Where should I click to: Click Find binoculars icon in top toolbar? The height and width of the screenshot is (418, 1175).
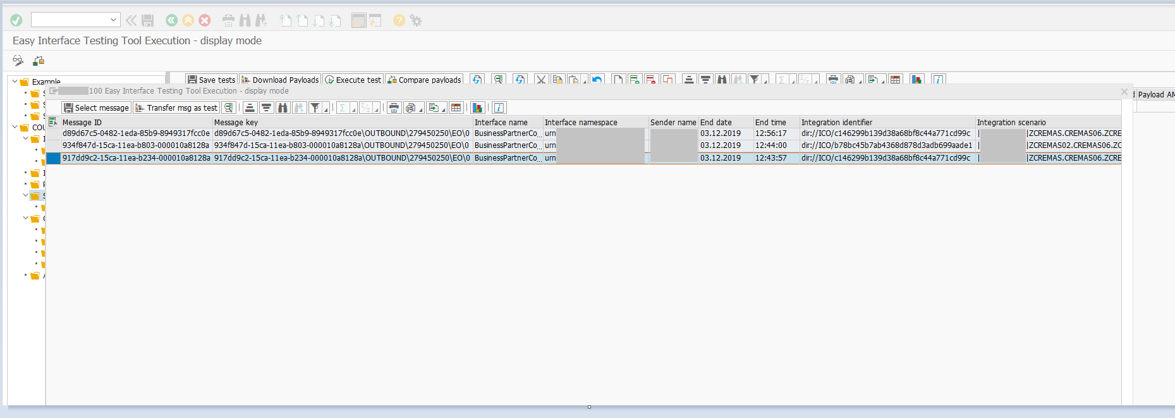[x=245, y=21]
